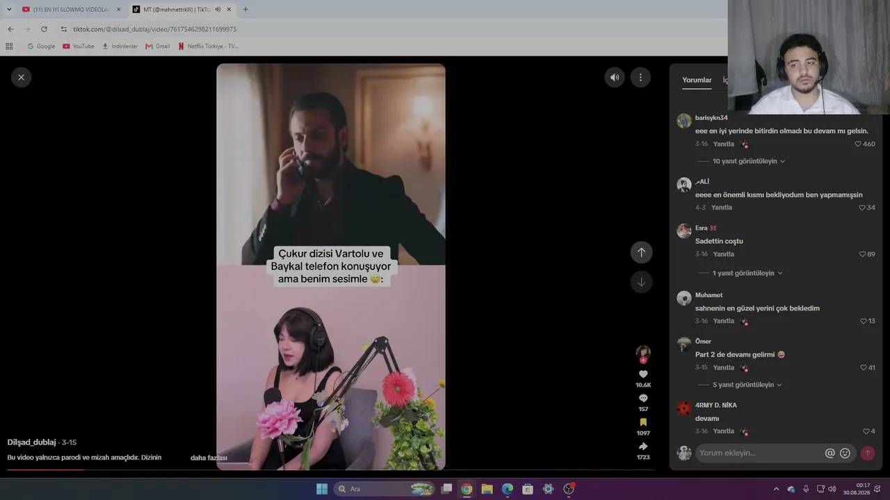Image resolution: width=890 pixels, height=500 pixels.
Task: Show hidden system tray icons
Action: pyautogui.click(x=776, y=489)
